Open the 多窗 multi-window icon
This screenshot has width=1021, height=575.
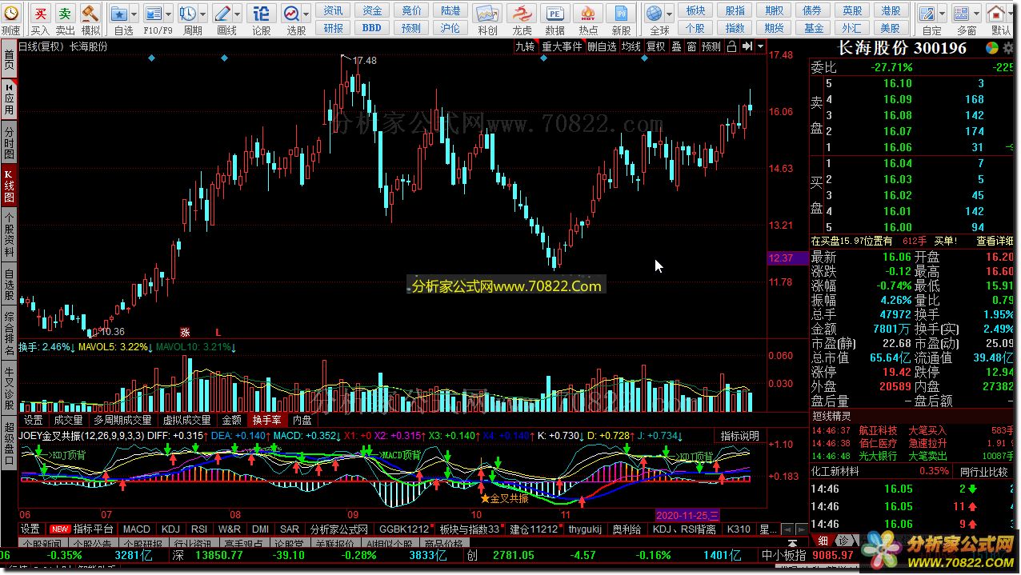click(963, 14)
